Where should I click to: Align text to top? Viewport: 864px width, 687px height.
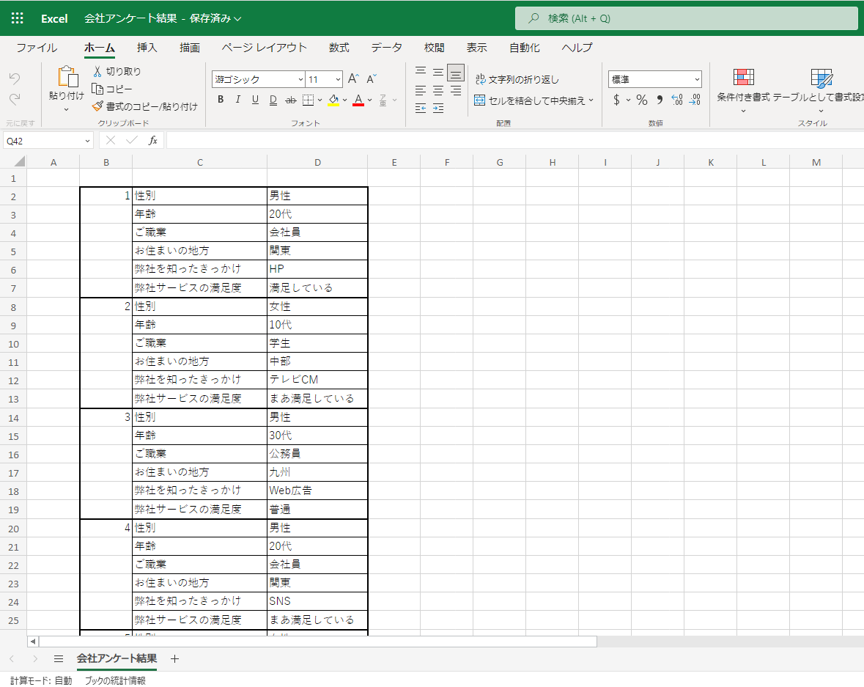click(x=421, y=72)
